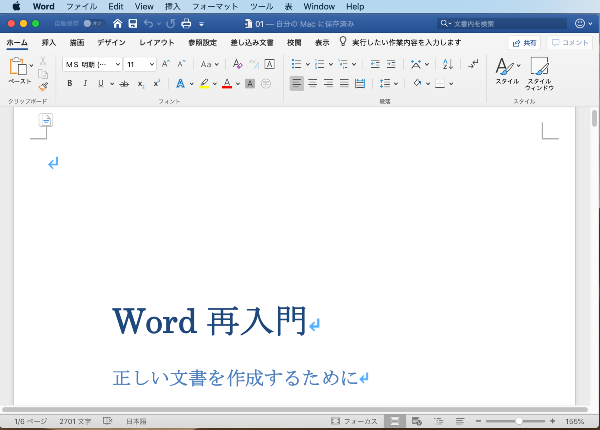Viewport: 600px width, 430px height.
Task: Switch to Web Layout view
Action: (x=416, y=421)
